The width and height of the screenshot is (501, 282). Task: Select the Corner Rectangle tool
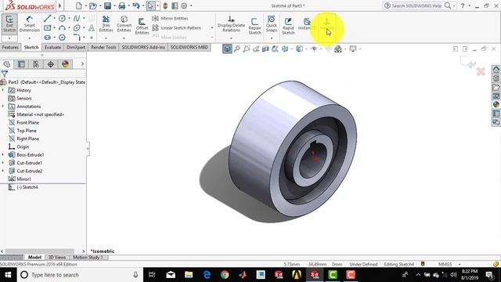coord(47,28)
